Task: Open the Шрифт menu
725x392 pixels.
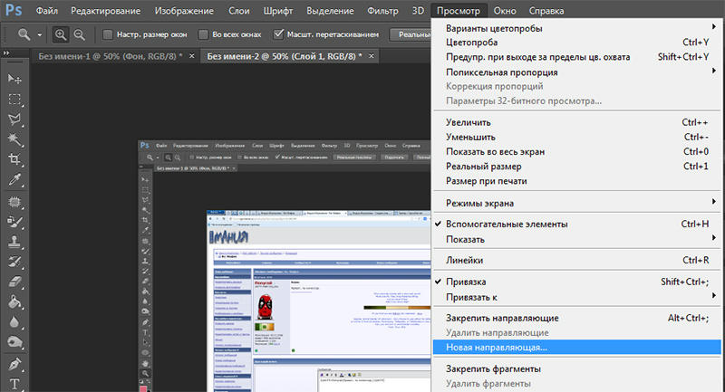Action: pos(278,10)
